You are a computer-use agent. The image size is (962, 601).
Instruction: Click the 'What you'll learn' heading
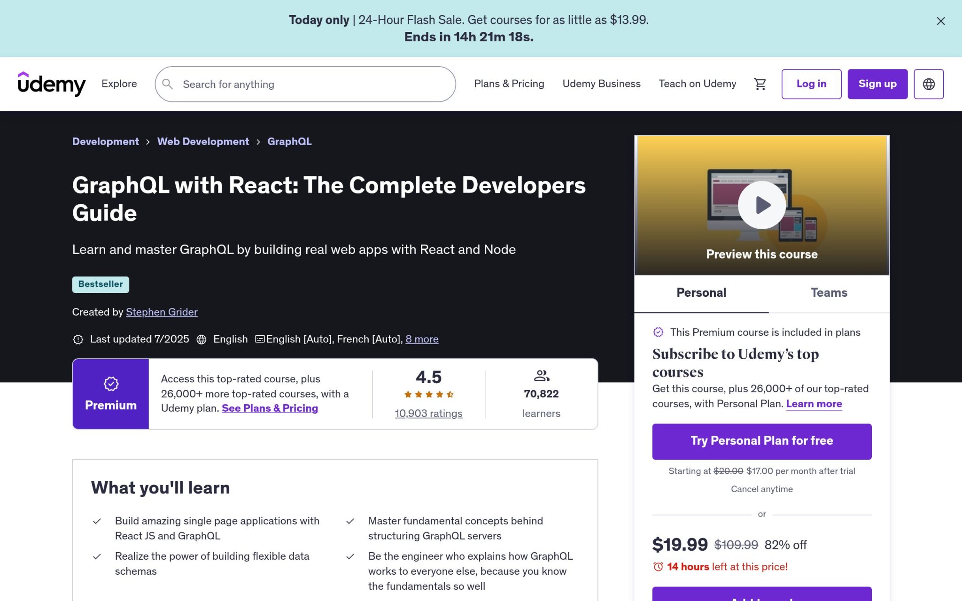tap(161, 488)
